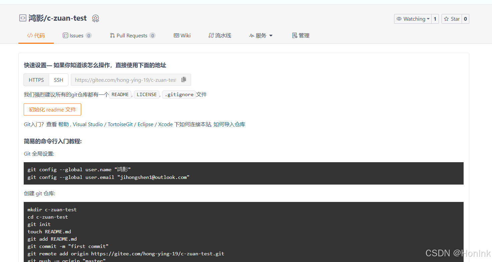The height and width of the screenshot is (262, 492).
Task: Click the git remote add origin line
Action: click(126, 254)
